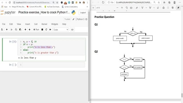Copy selected cells in Jupyter toolbar
Viewport: 183px width, 103px height.
click(x=16, y=29)
